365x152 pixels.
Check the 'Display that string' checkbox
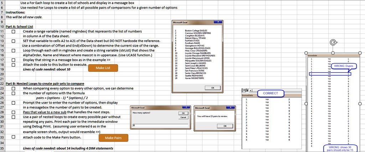coord(13,59)
